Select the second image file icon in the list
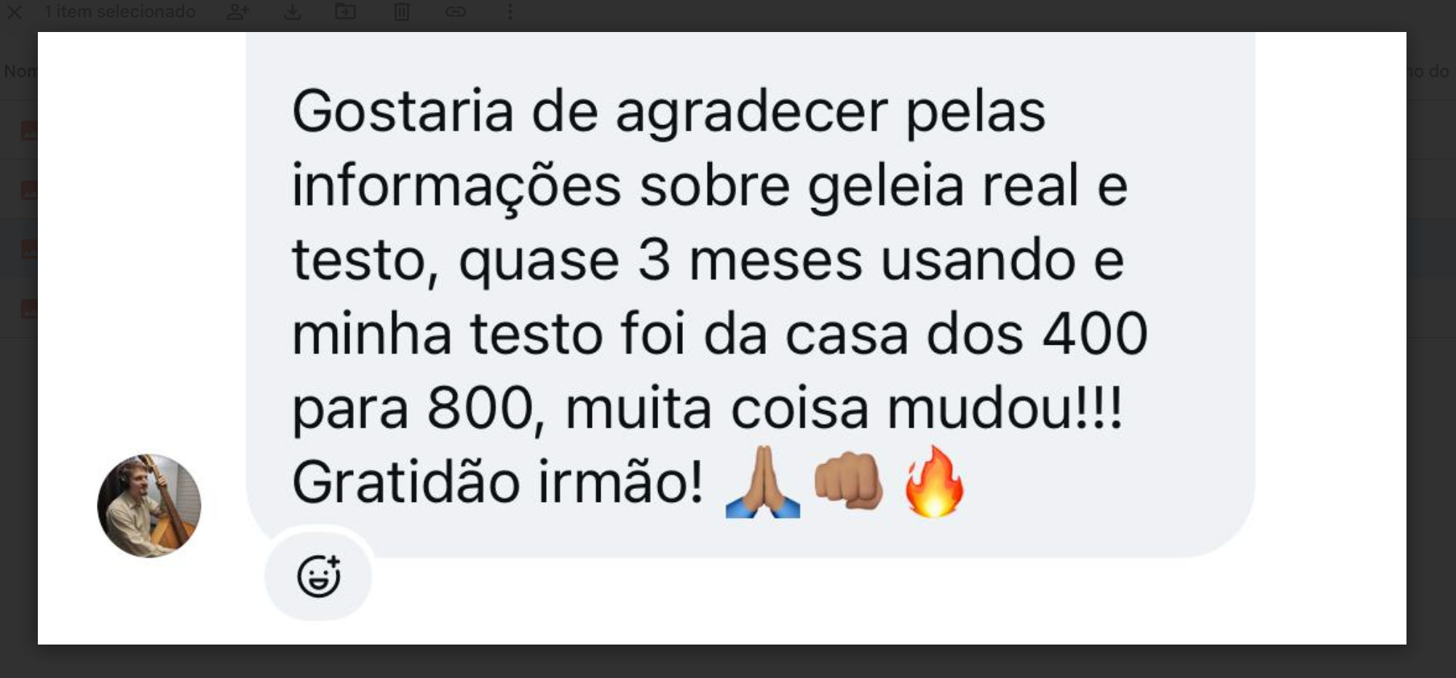 pyautogui.click(x=29, y=191)
